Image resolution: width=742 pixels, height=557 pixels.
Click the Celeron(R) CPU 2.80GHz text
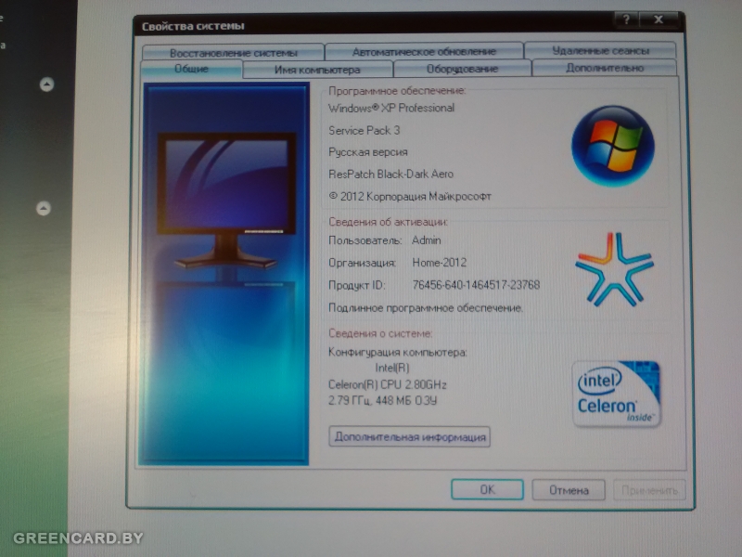tap(387, 384)
